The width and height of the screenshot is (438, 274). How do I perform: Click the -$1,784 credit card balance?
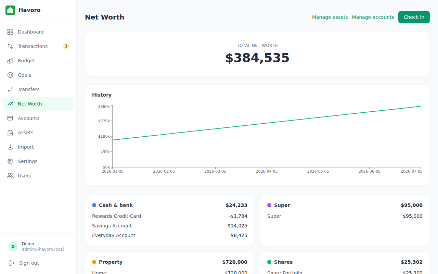click(238, 216)
